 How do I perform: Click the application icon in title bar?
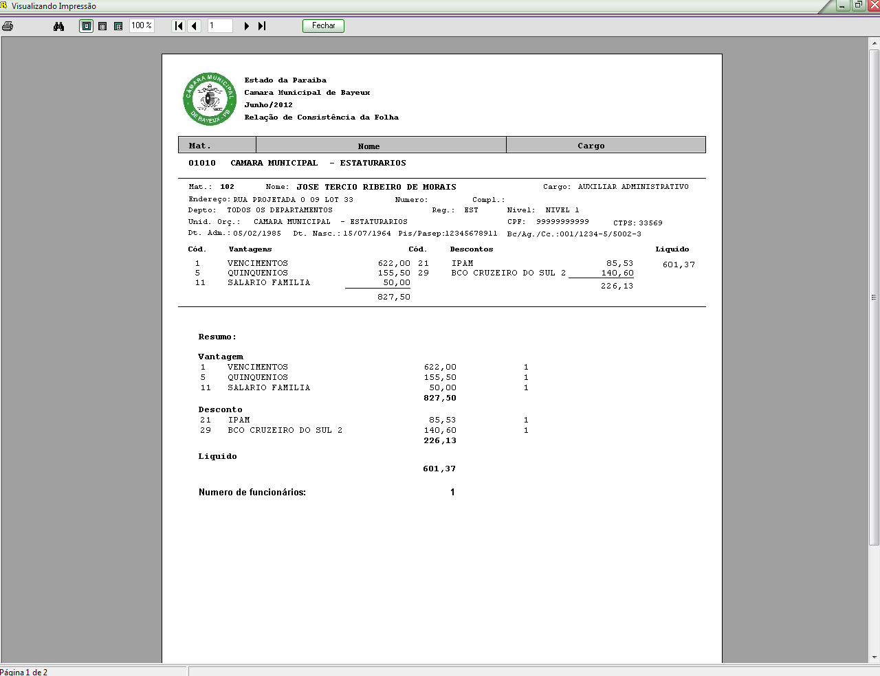click(3, 5)
